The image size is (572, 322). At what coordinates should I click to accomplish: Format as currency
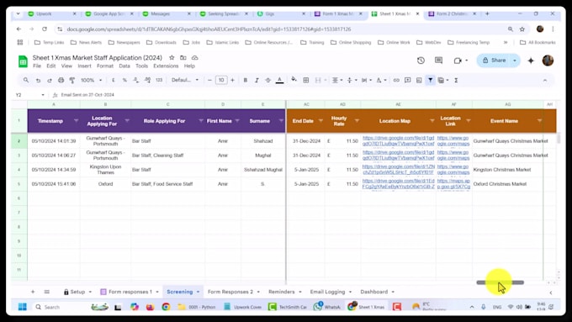113,80
